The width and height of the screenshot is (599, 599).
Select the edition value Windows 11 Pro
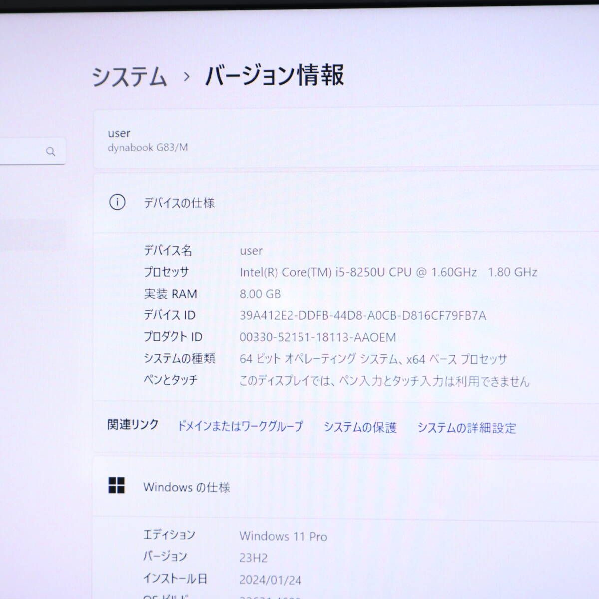pos(284,537)
